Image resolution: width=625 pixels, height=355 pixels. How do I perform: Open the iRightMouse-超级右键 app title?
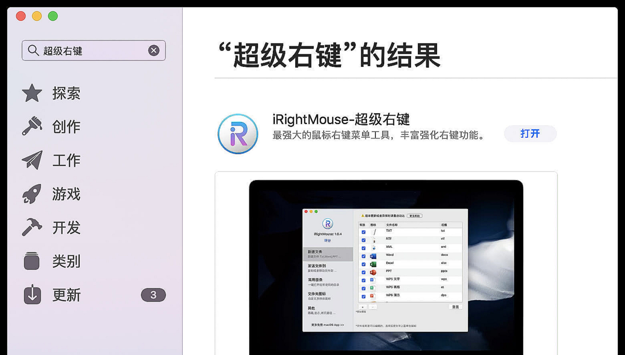[x=341, y=119]
